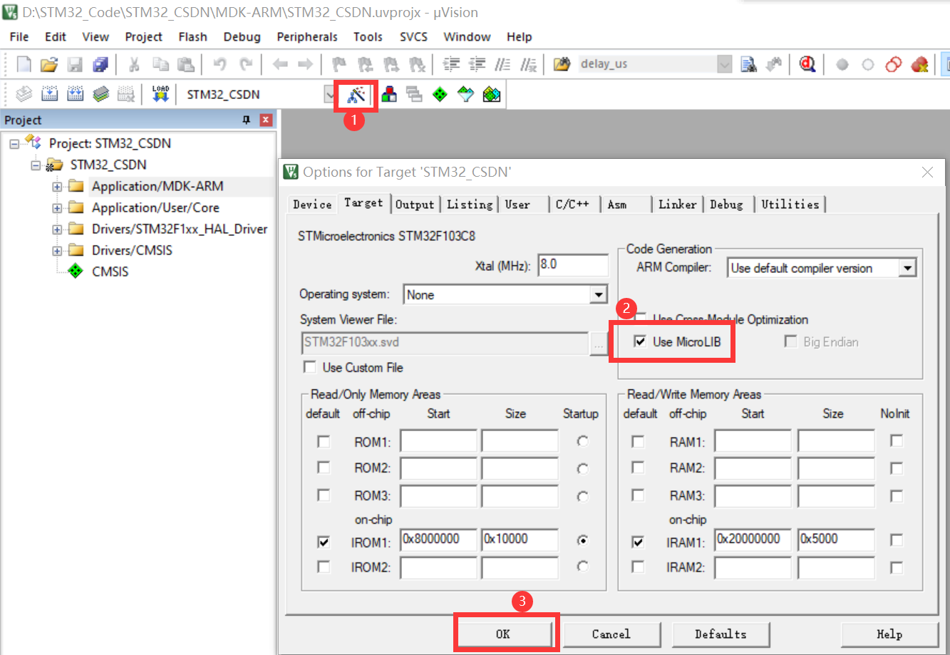Open Options for Target wand icon
950x655 pixels.
tap(356, 94)
